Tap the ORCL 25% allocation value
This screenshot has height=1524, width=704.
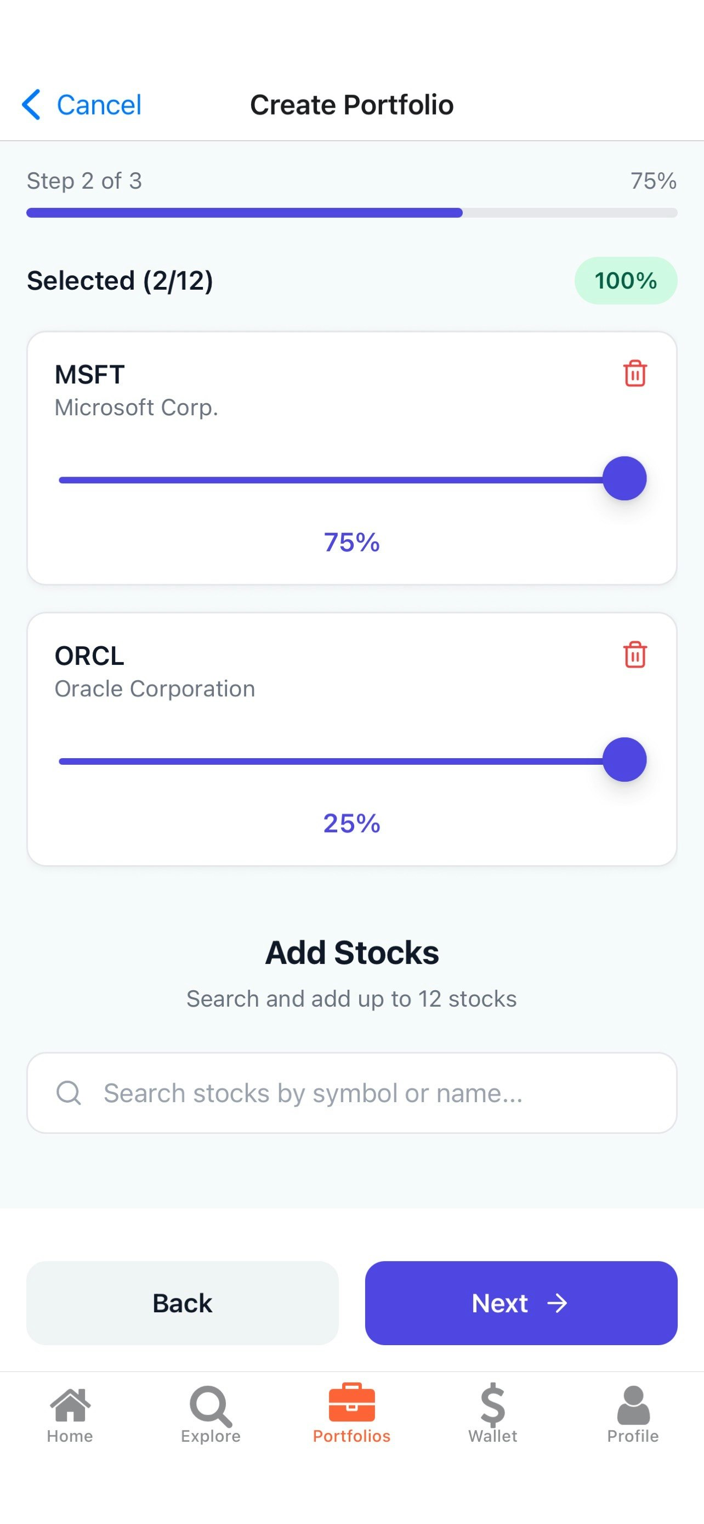point(351,823)
